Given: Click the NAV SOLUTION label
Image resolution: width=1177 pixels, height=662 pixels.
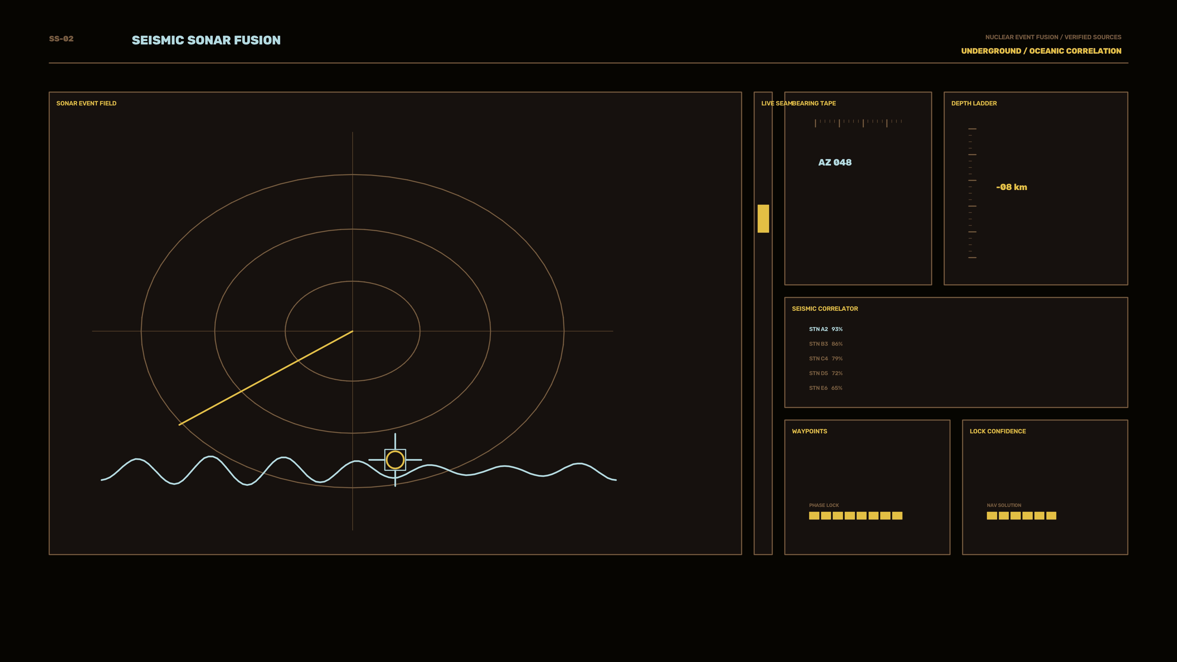Looking at the screenshot, I should pos(1004,505).
